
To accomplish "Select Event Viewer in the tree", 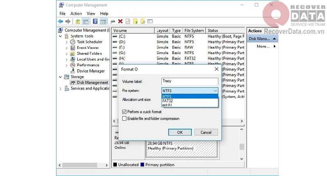I will (x=88, y=48).
